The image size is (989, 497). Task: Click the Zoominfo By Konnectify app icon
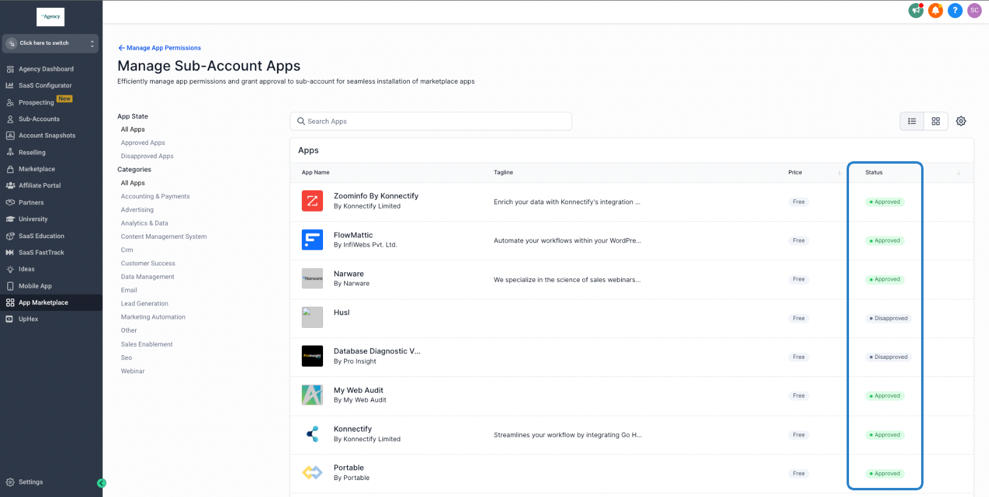pos(312,201)
